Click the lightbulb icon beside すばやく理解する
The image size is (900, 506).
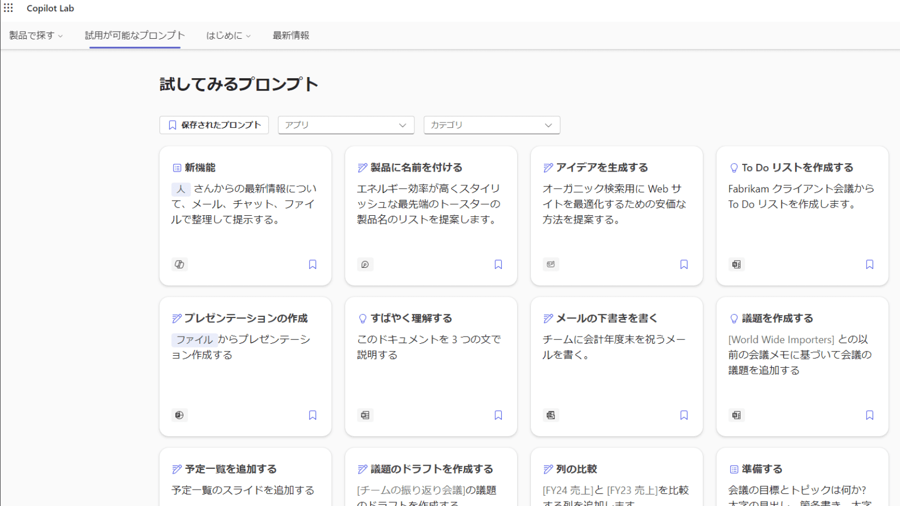(x=363, y=319)
